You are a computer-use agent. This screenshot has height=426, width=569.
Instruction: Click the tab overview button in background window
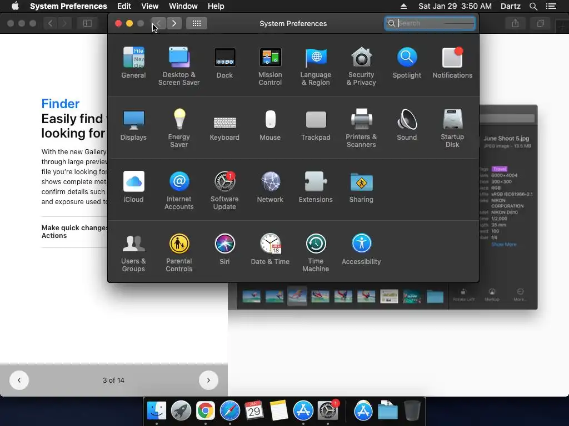click(541, 23)
